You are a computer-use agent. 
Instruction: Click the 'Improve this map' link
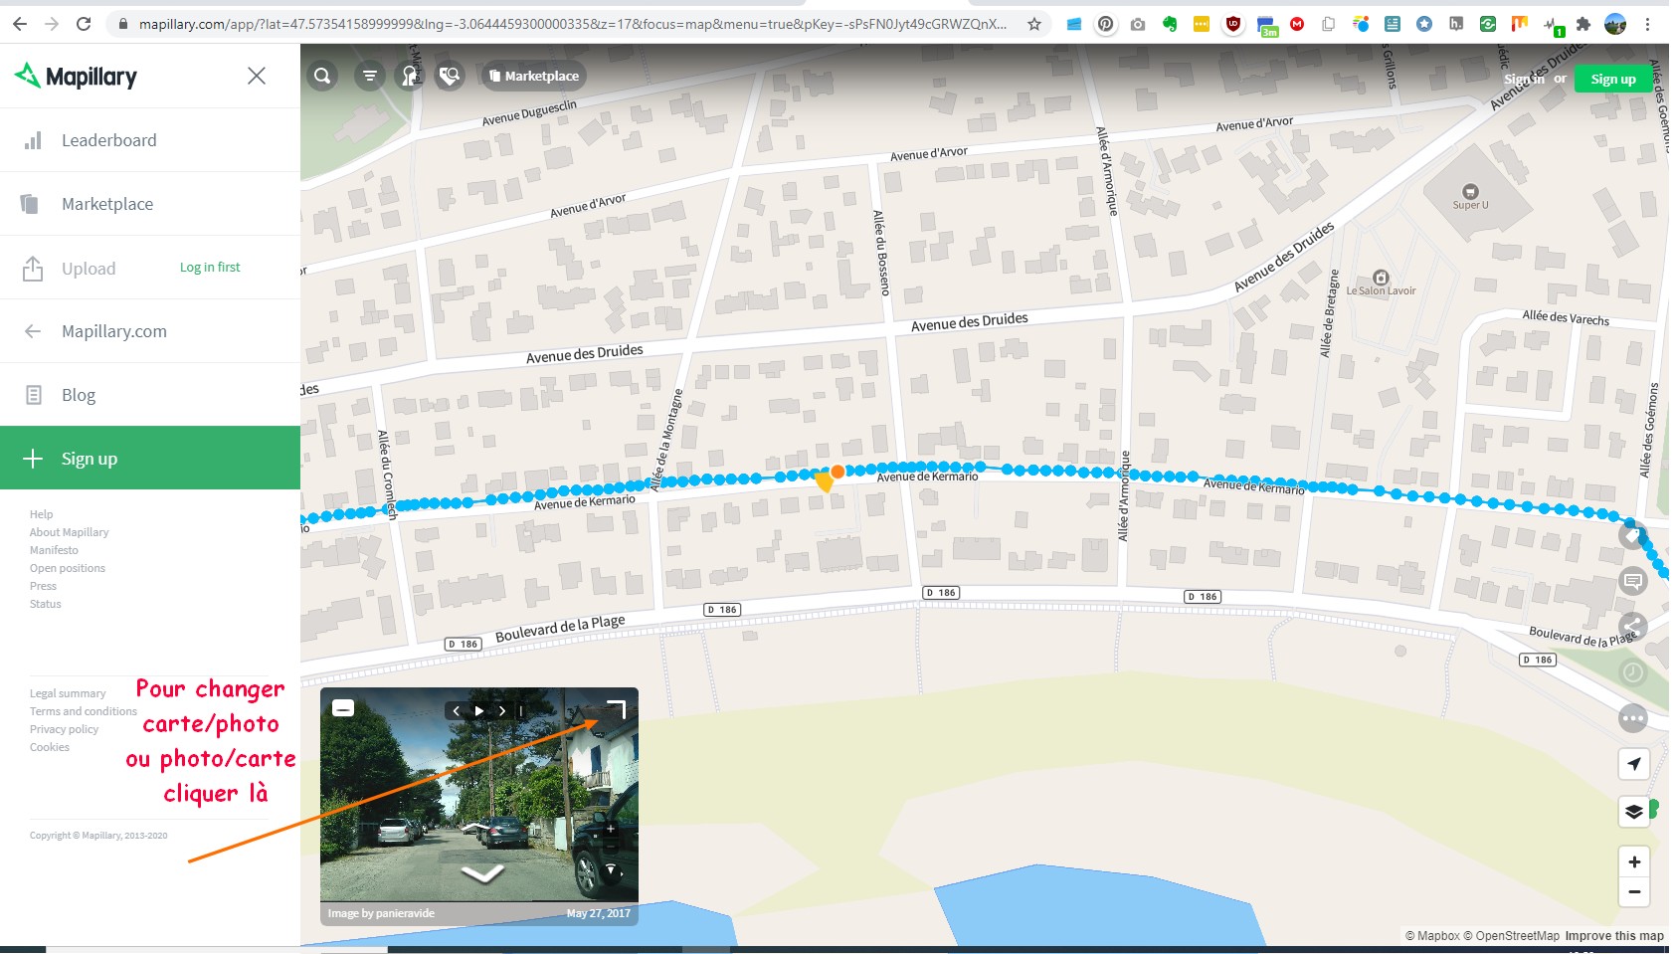(x=1614, y=936)
